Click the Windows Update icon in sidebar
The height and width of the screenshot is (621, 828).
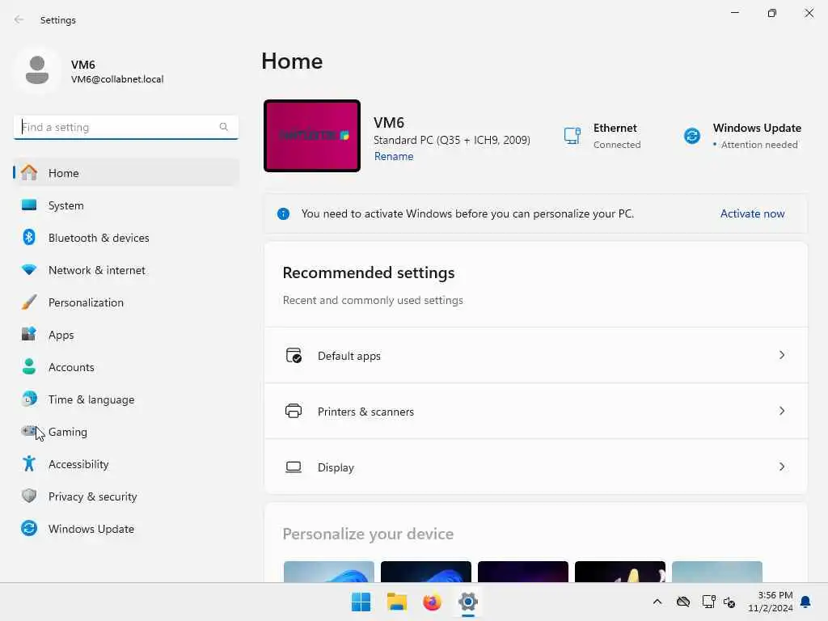[x=29, y=528]
